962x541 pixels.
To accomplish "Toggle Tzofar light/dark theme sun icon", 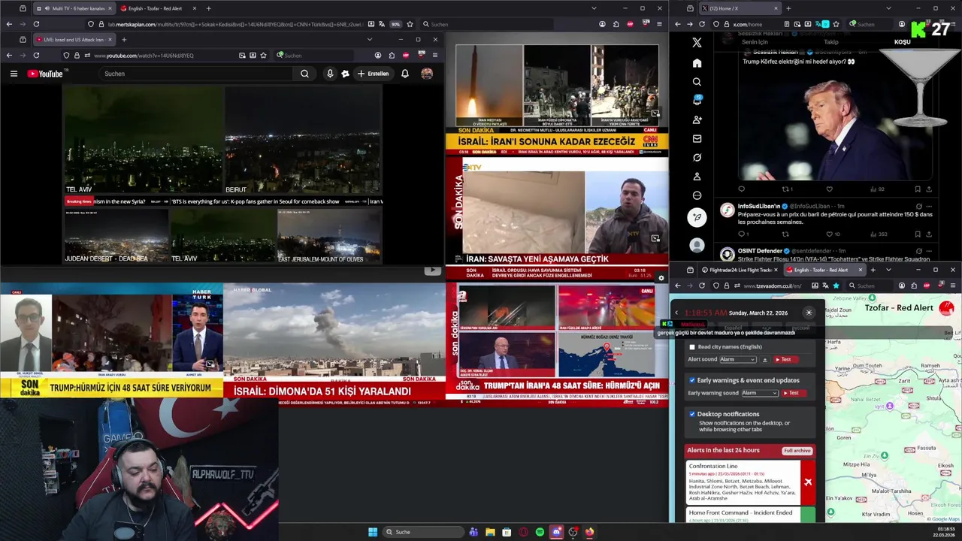I will tap(809, 313).
